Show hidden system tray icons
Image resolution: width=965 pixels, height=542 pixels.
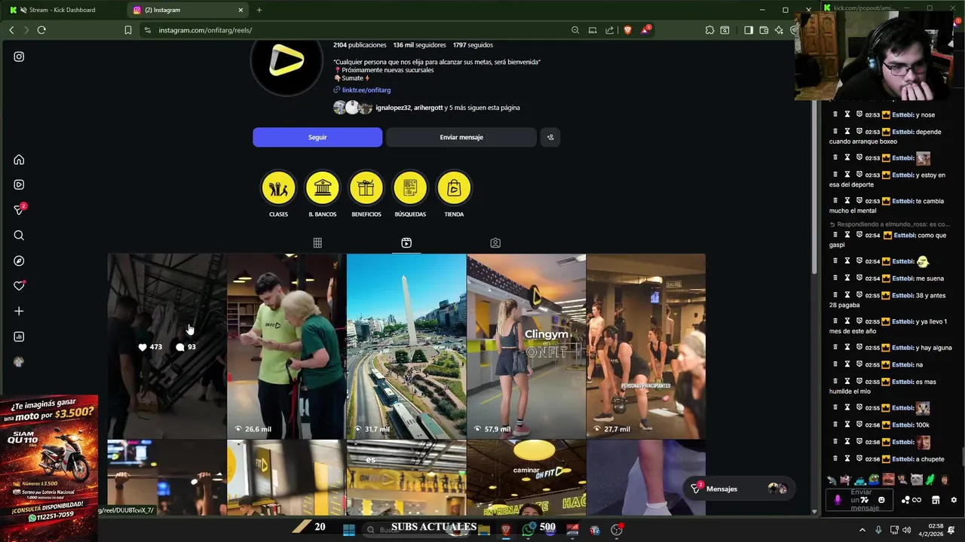[x=862, y=530]
